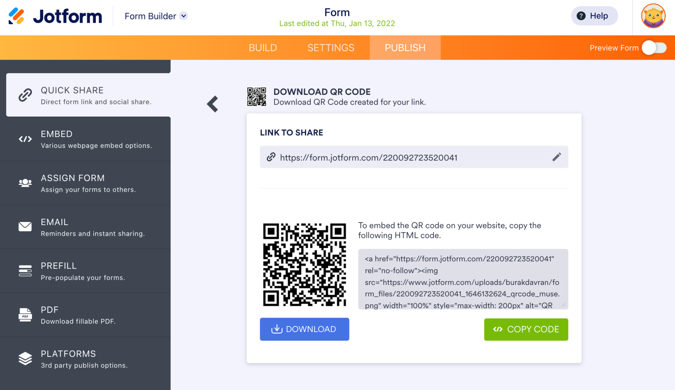
Task: Toggle the Preview Form switch
Action: click(654, 48)
